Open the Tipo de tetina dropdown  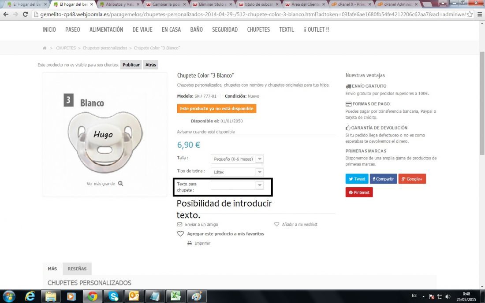pyautogui.click(x=237, y=172)
